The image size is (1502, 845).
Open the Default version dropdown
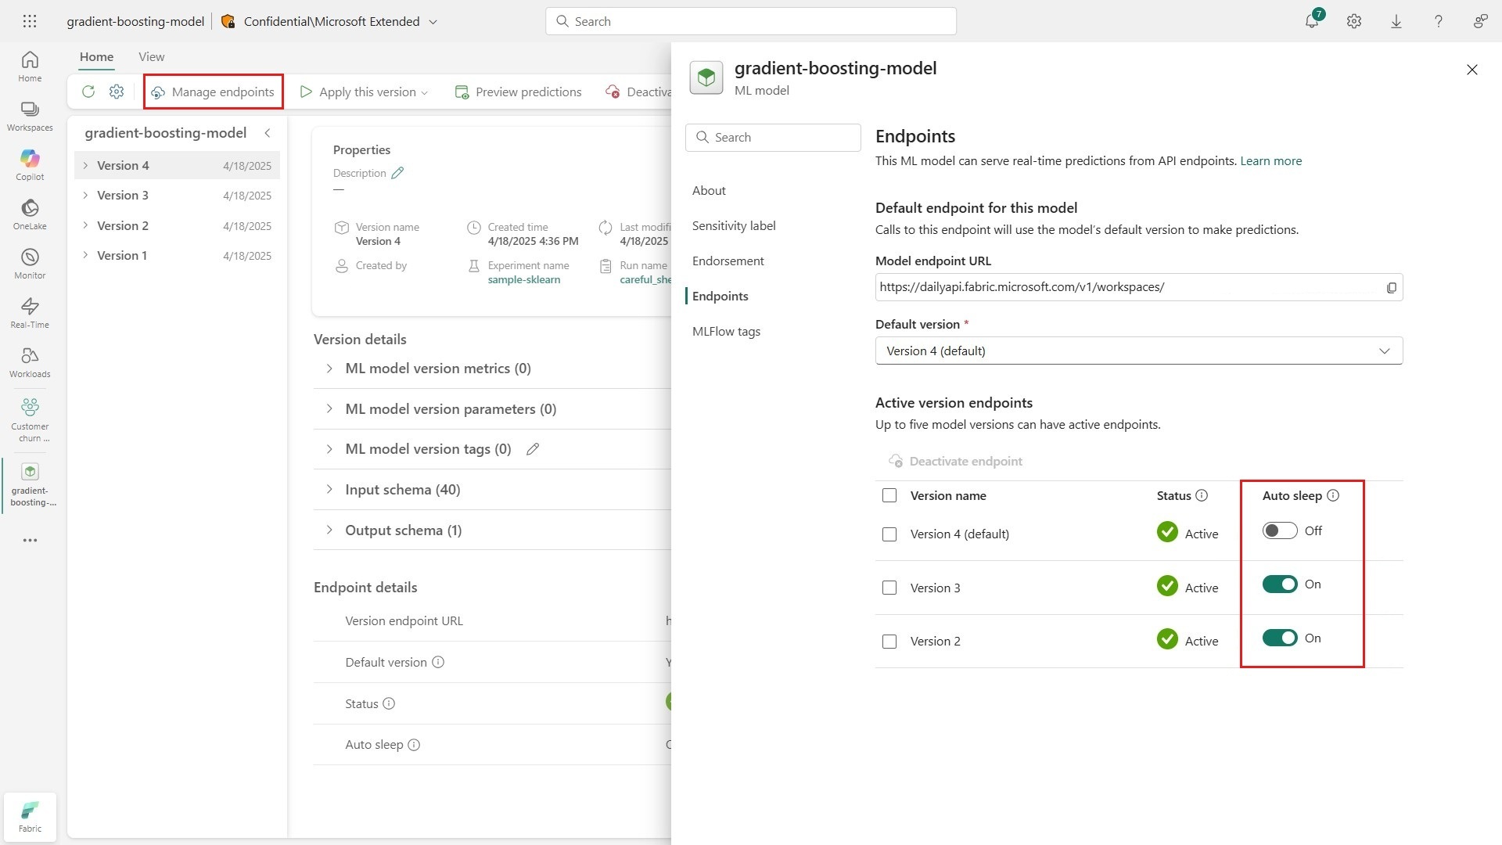(1138, 351)
